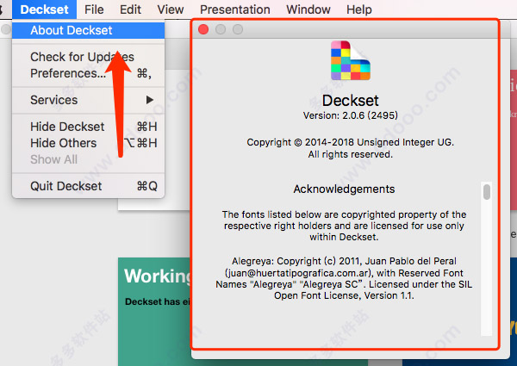Choose Check for Updates menu entry
The width and height of the screenshot is (517, 366).
(x=89, y=57)
